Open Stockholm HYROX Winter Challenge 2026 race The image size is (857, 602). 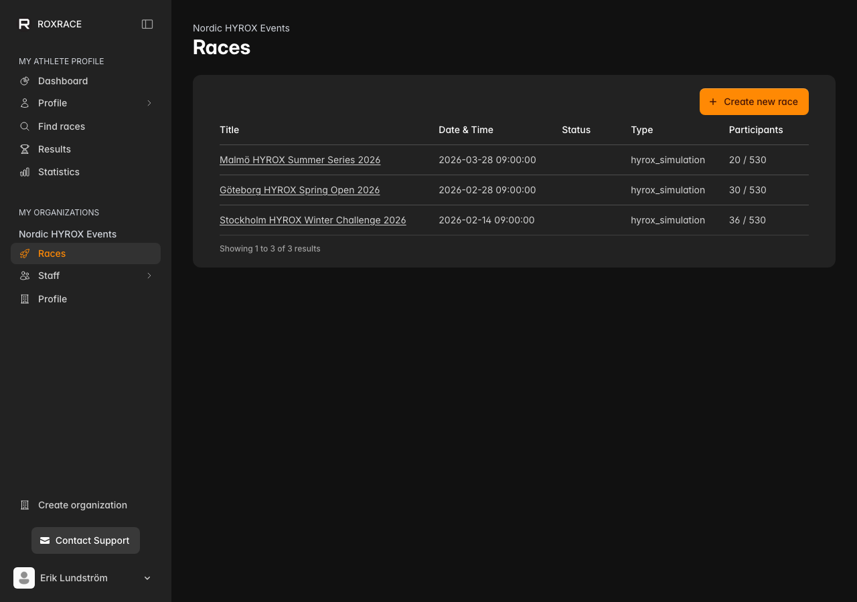point(313,220)
